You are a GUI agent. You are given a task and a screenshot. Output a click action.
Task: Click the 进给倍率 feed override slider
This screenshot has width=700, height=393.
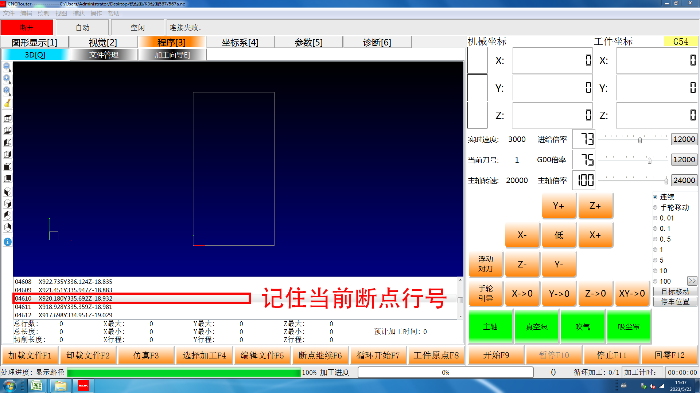pos(640,140)
